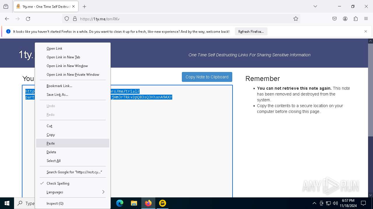Click the tagline 'One Time Self Destructing Links'
Viewport: 373px width, 209px height.
click(x=249, y=55)
